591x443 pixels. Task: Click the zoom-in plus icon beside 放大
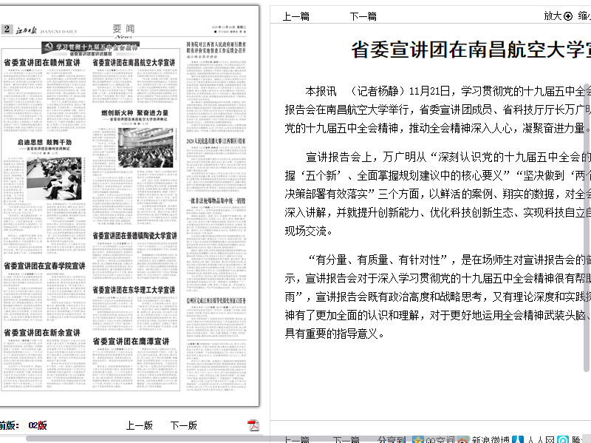tap(568, 16)
